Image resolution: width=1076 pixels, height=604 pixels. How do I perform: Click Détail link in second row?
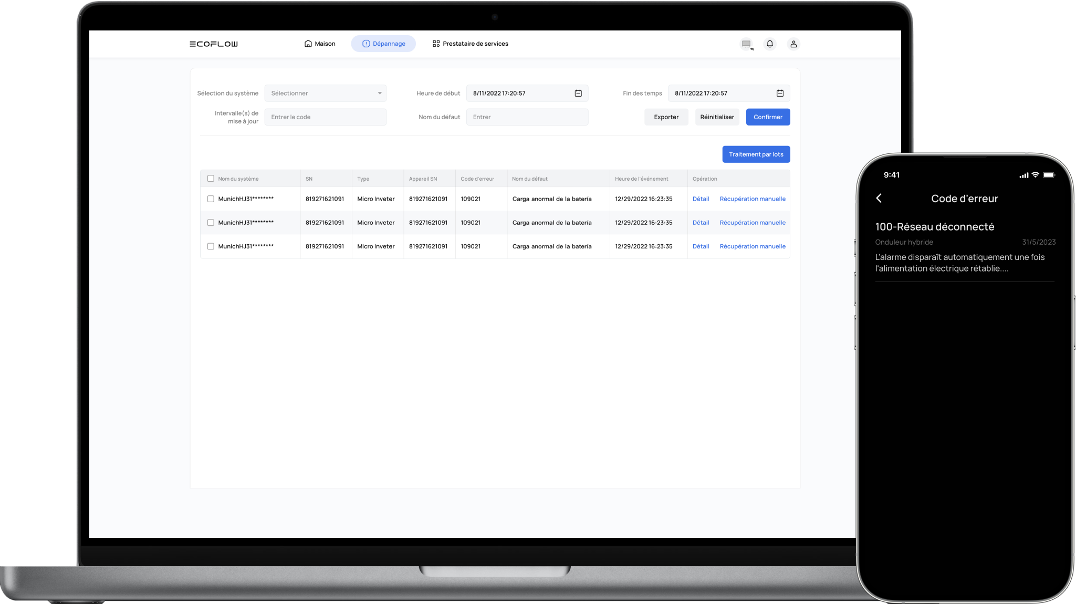701,223
